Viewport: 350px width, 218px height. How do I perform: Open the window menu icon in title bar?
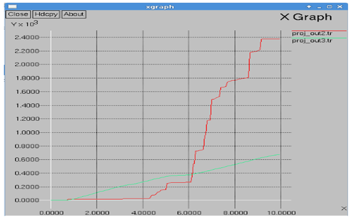click(12, 7)
